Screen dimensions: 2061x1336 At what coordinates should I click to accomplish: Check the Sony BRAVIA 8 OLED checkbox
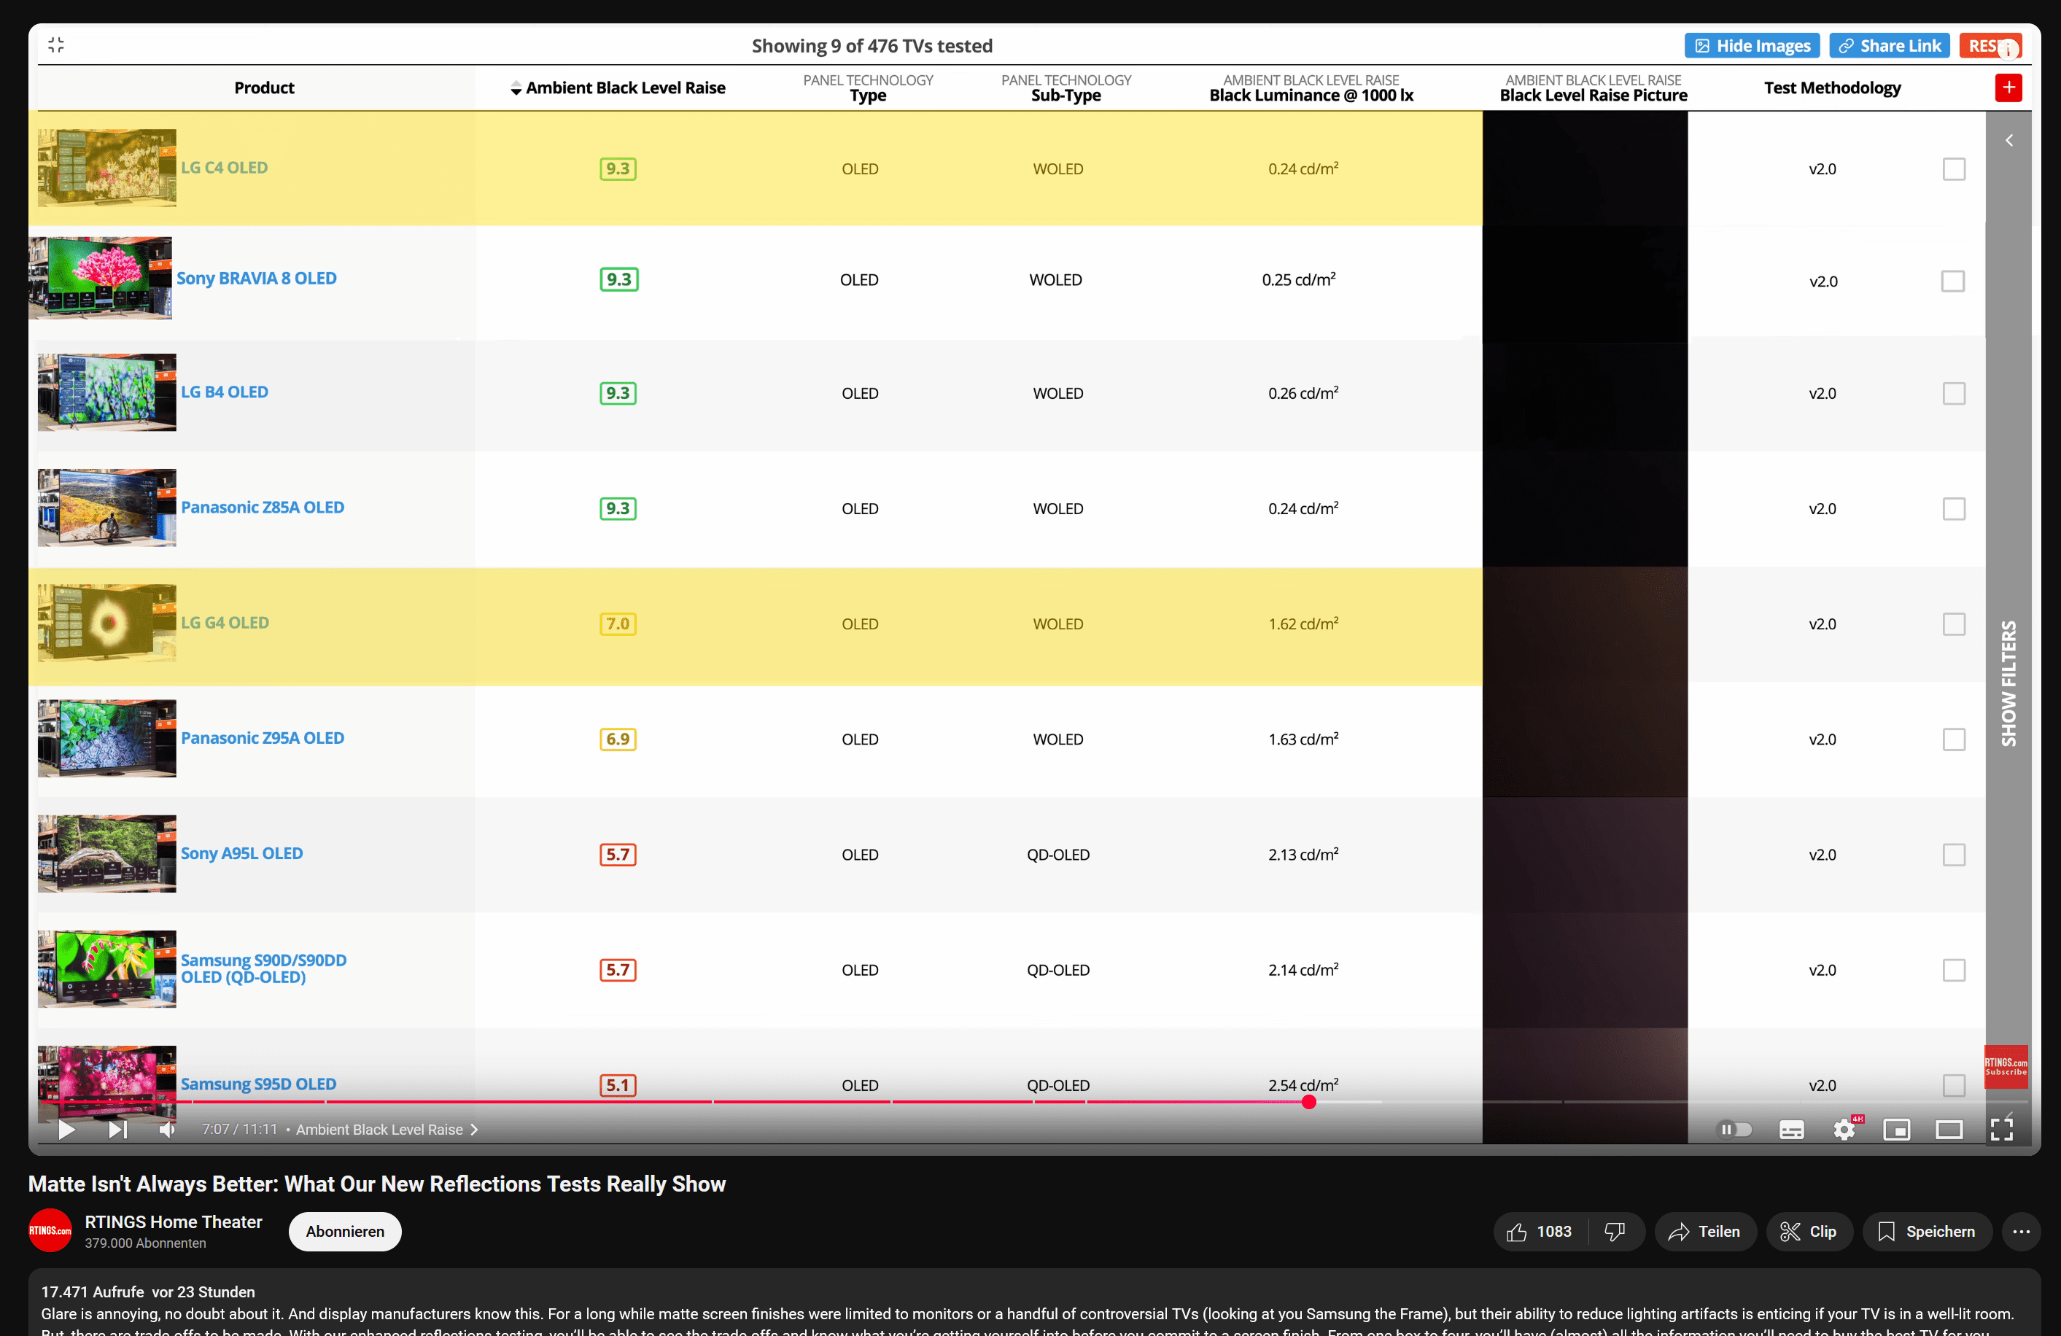click(1953, 281)
